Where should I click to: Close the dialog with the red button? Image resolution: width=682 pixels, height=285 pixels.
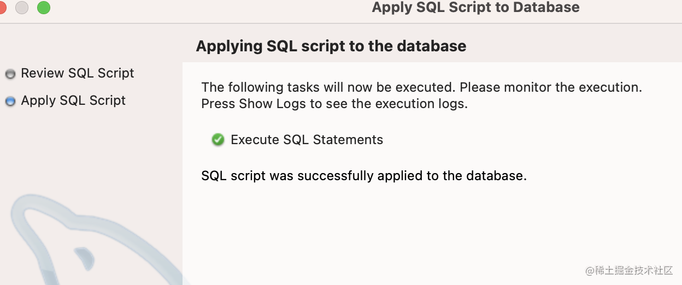2,8
